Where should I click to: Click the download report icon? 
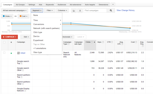(80, 10)
